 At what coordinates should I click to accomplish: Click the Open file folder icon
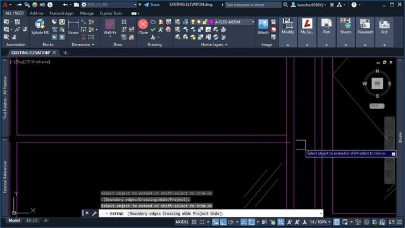pyautogui.click(x=77, y=4)
